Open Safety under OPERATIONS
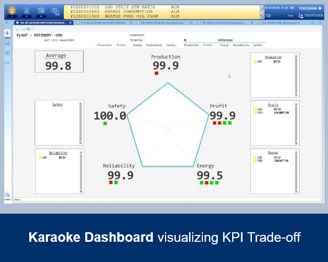 (258, 45)
